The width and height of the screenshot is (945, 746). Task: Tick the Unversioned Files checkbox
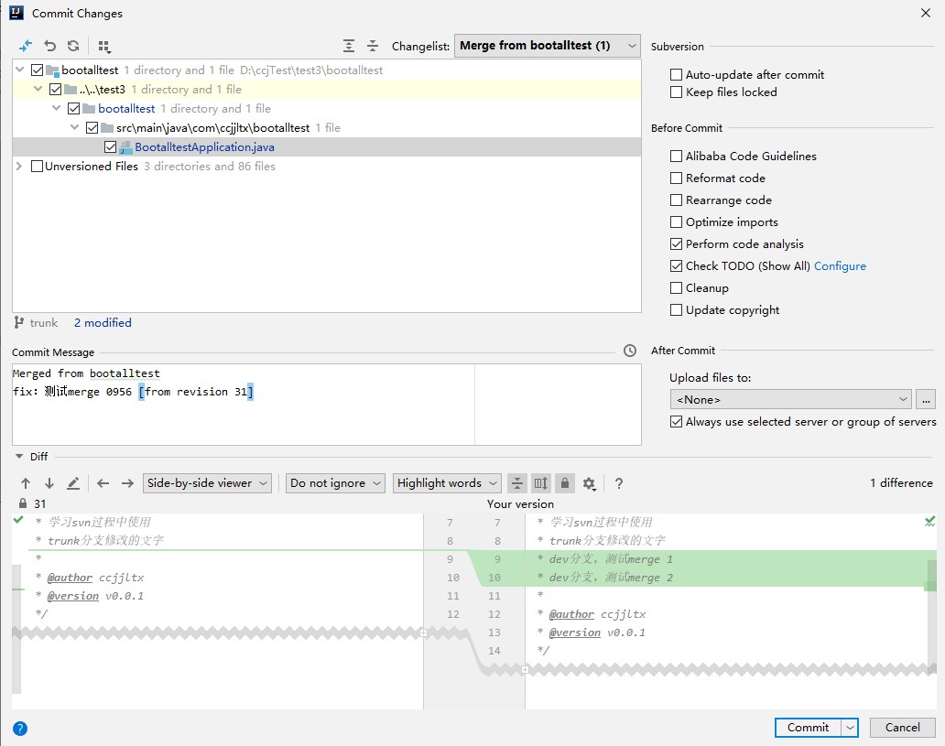pos(37,167)
